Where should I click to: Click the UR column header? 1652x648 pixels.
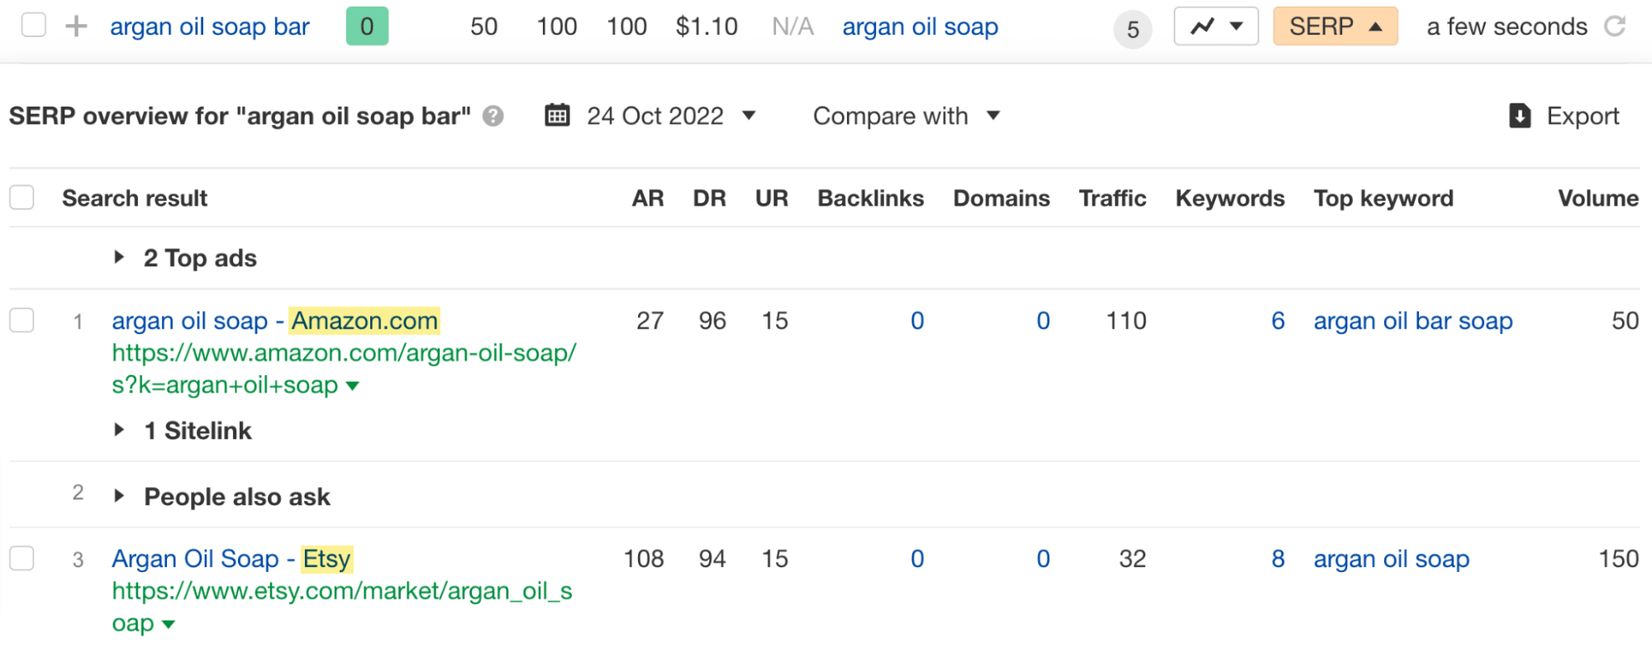pos(771,198)
